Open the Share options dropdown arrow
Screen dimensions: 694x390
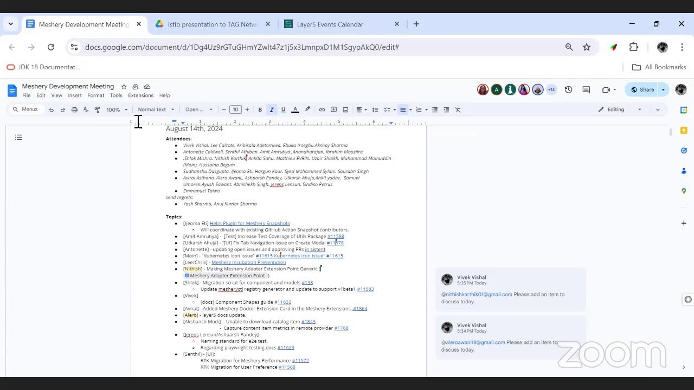pos(663,89)
